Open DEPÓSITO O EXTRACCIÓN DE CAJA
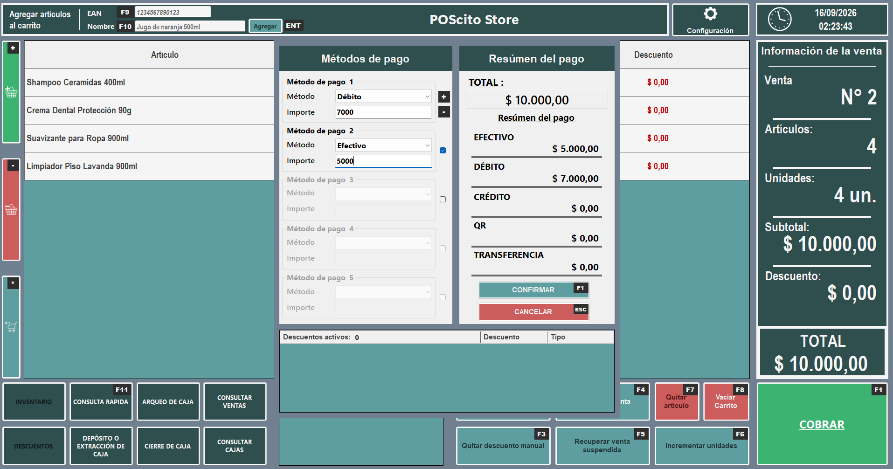 tap(101, 446)
